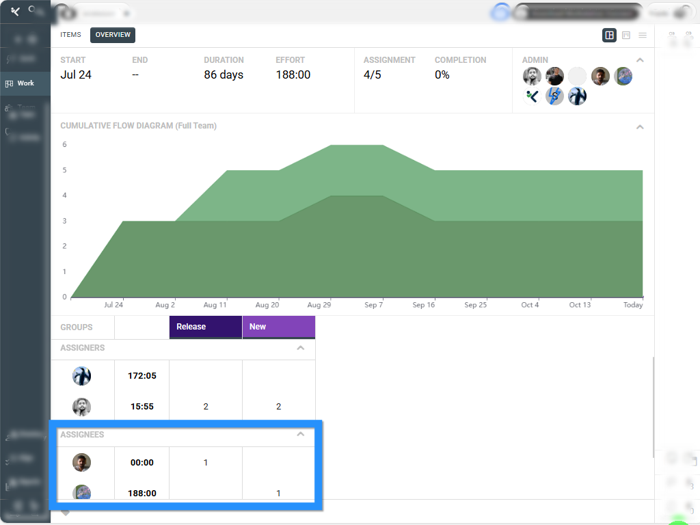
Task: Click the bearded assigner avatar with 15:55
Action: [82, 407]
